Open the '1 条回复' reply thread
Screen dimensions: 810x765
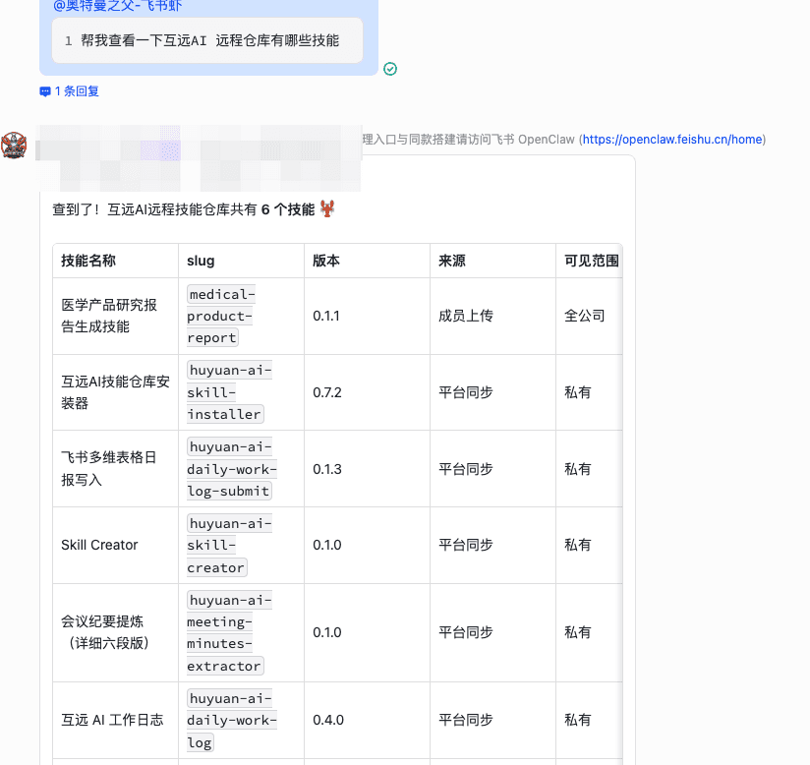(x=69, y=91)
